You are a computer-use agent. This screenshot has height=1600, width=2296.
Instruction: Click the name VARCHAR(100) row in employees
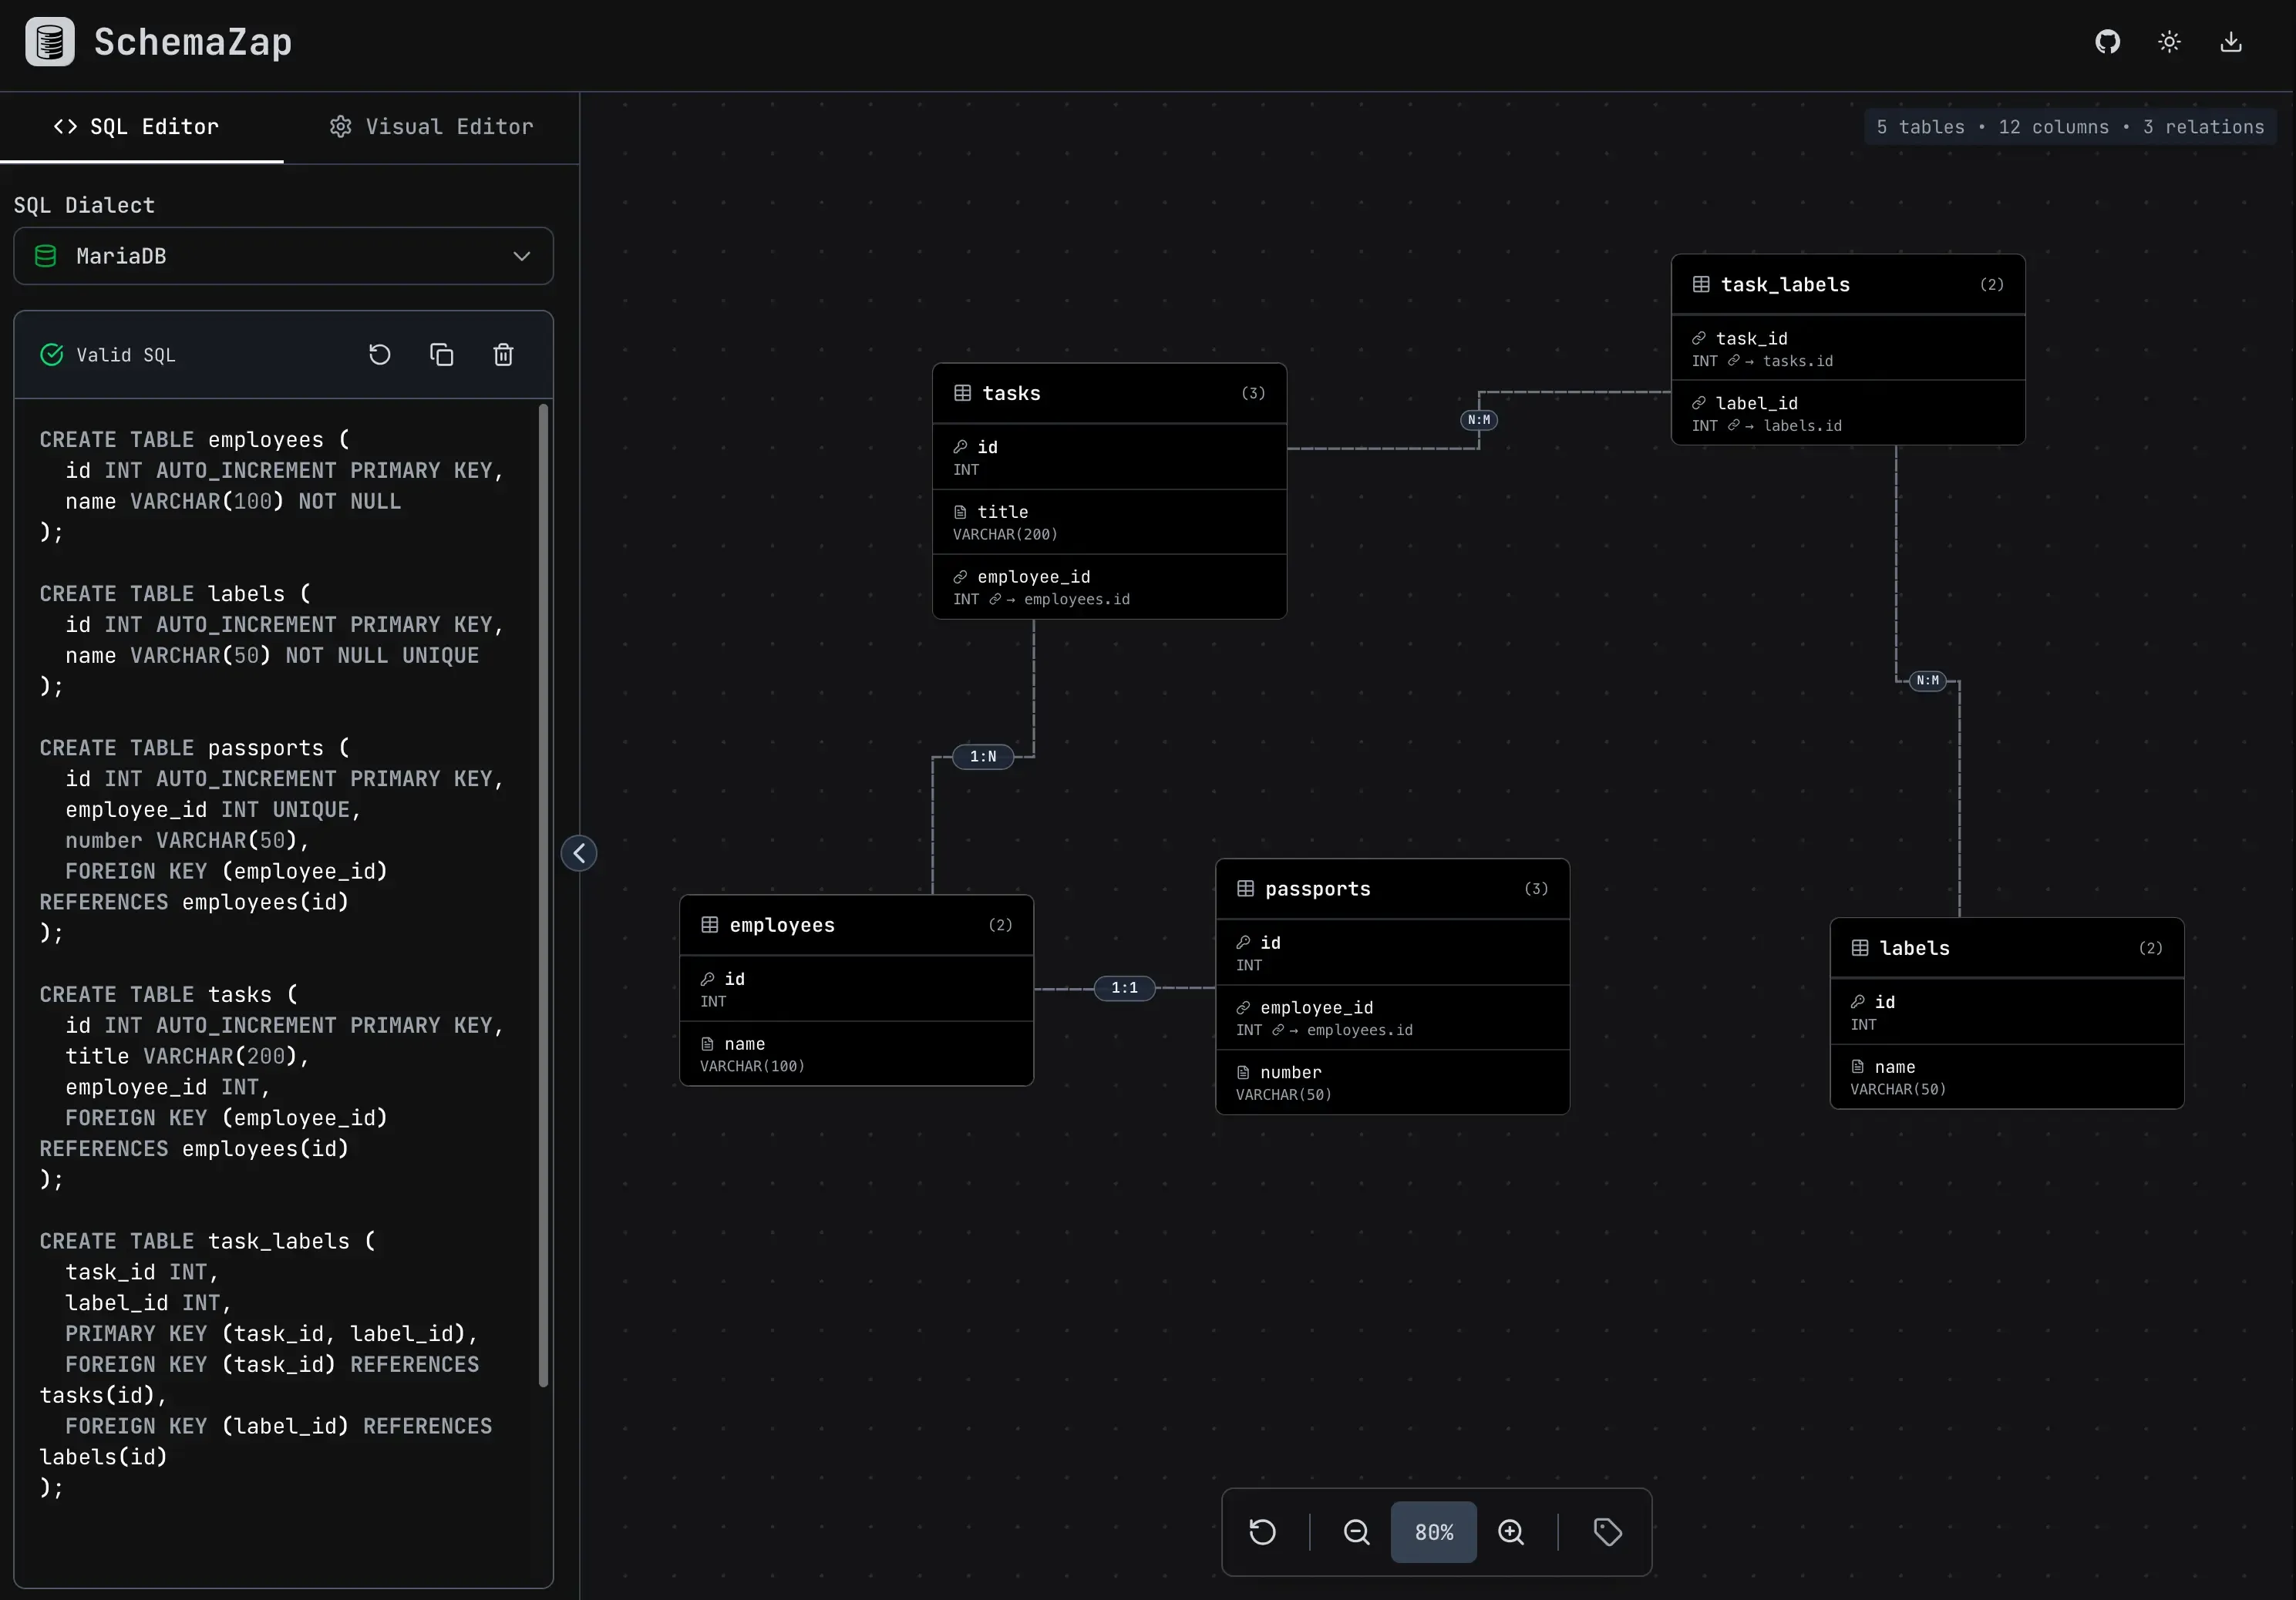856,1054
